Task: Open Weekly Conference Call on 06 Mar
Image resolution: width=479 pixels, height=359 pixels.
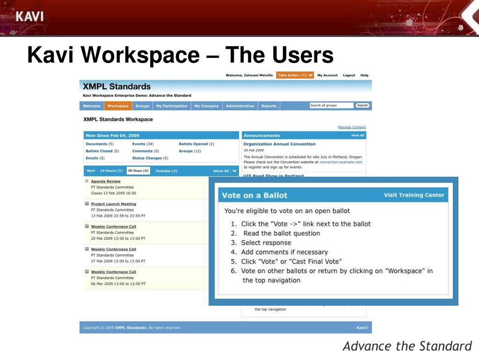Action: tap(114, 272)
